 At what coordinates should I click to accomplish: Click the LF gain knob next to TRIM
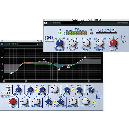click(24, 102)
